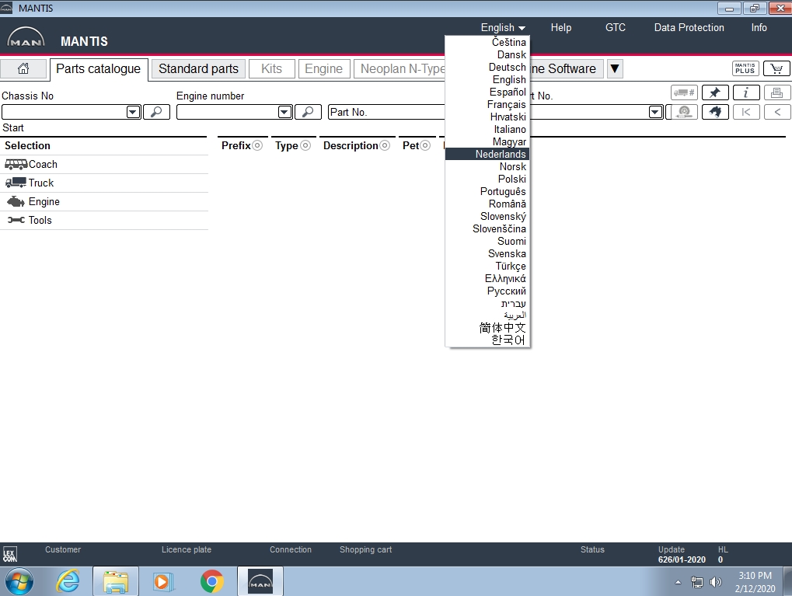Screen dimensions: 792x596
Task: Expand the Engine number dropdown arrow
Action: click(x=285, y=112)
